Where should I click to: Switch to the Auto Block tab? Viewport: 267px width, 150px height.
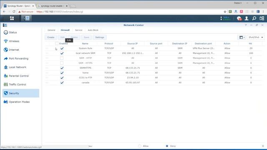pos(93,30)
